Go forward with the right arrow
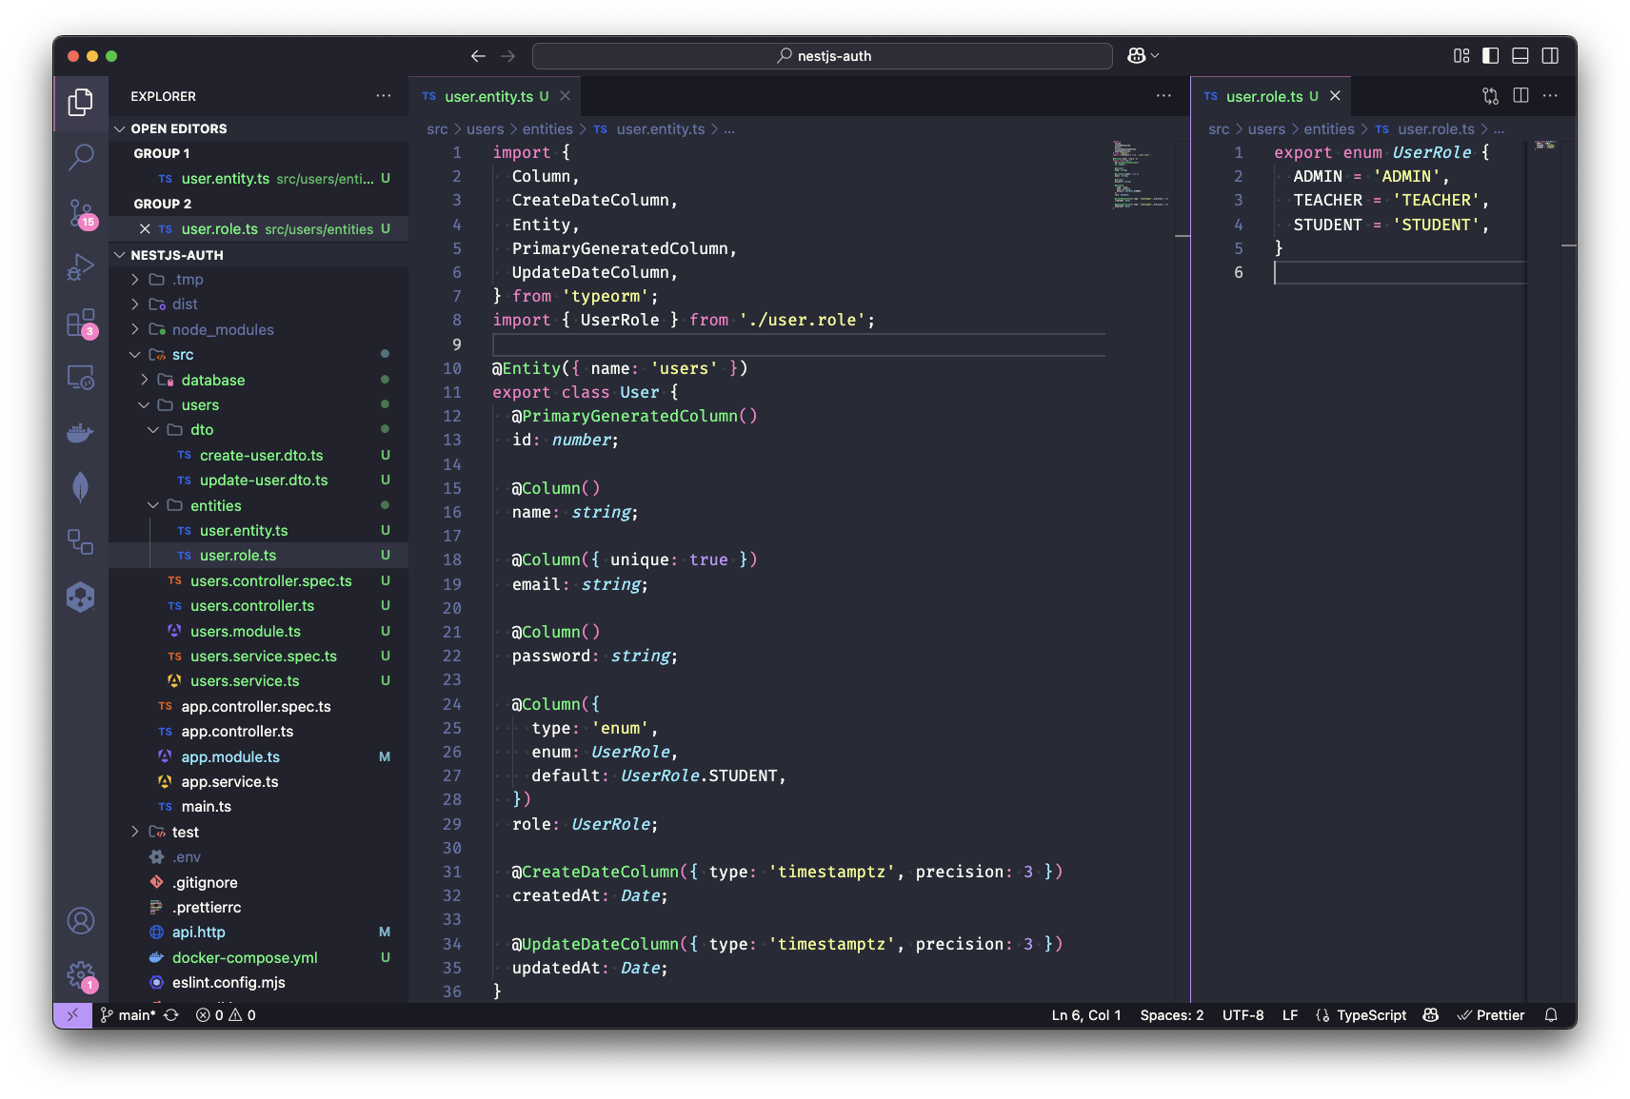 click(508, 56)
